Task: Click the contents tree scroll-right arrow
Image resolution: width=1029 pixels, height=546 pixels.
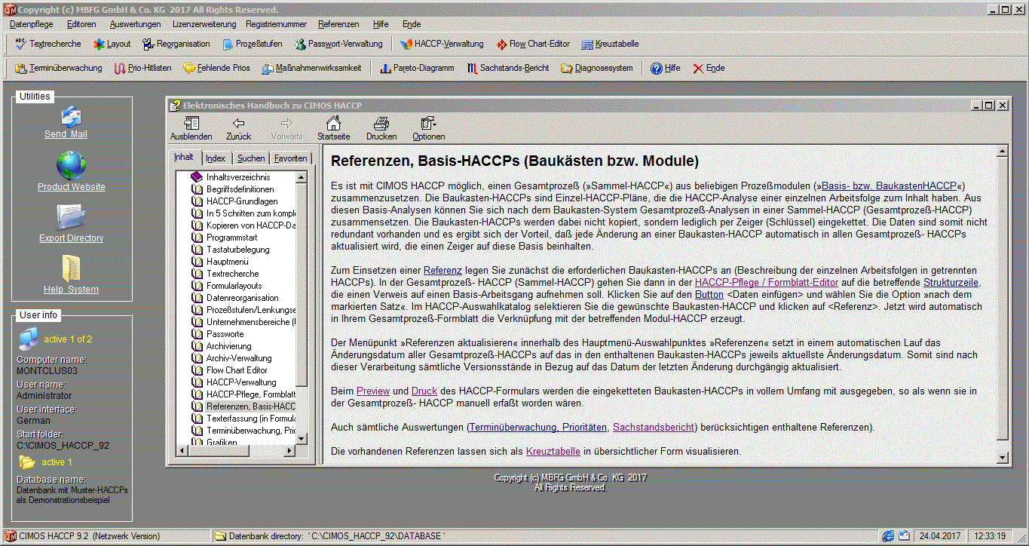Action: [289, 450]
